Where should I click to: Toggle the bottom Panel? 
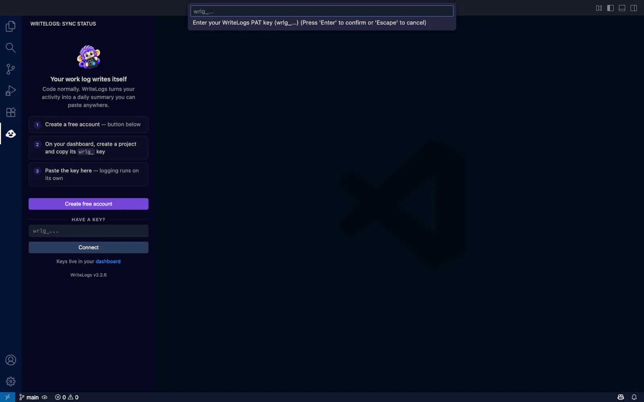[622, 8]
